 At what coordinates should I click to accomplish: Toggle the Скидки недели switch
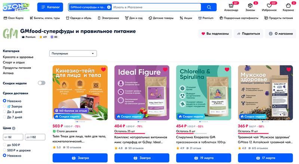pyautogui.click(x=41, y=83)
